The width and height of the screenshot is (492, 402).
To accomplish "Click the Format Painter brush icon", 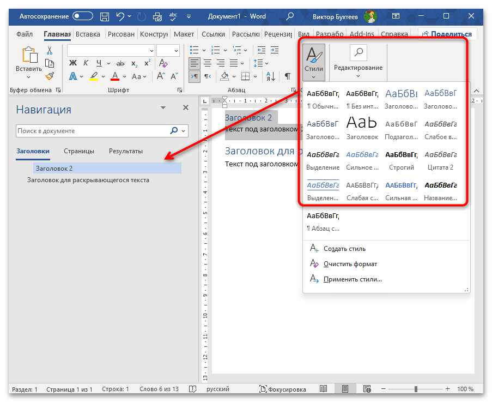I will click(x=50, y=76).
